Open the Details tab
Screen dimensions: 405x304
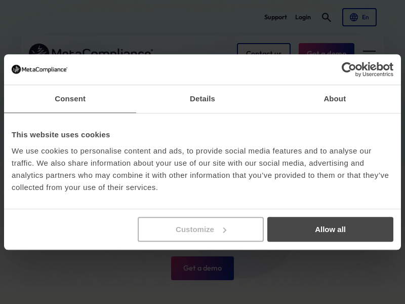(202, 99)
